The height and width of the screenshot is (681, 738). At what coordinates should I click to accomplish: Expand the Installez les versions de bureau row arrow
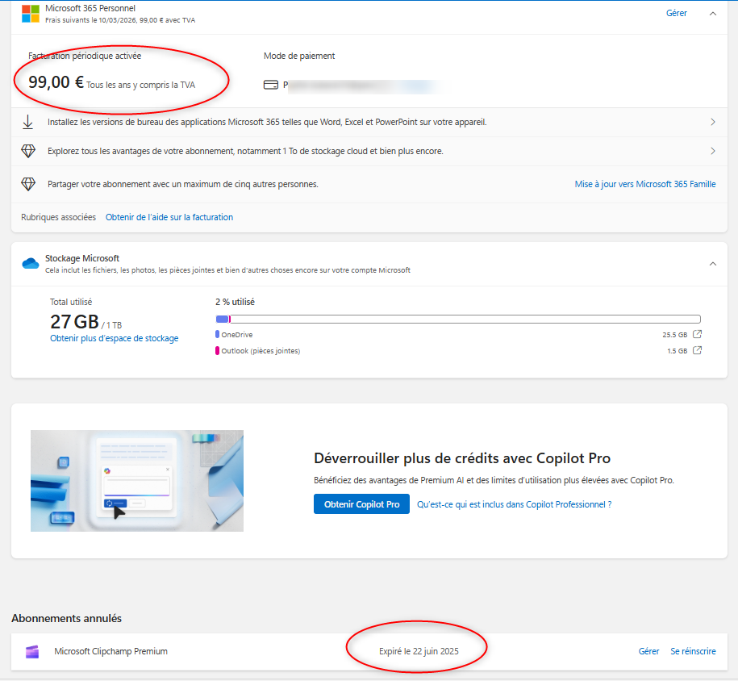(x=713, y=122)
